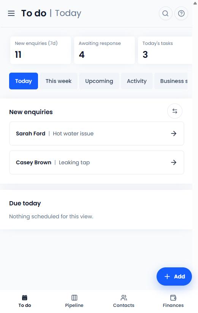The width and height of the screenshot is (198, 313).
Task: Switch to the Activity tab
Action: [137, 81]
